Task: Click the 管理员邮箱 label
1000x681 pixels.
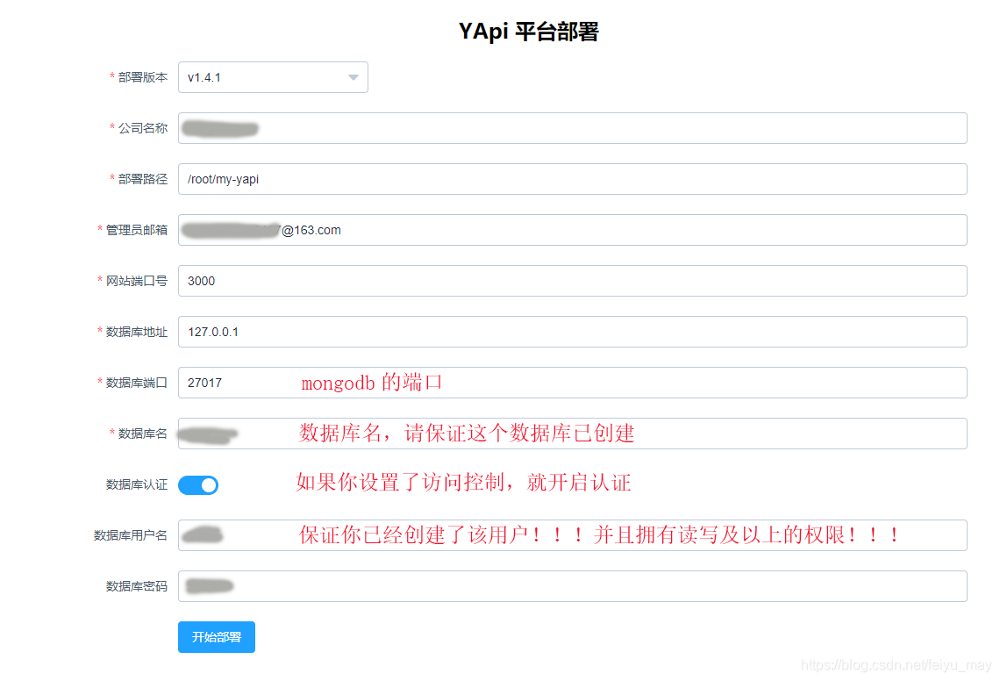Action: [x=137, y=230]
